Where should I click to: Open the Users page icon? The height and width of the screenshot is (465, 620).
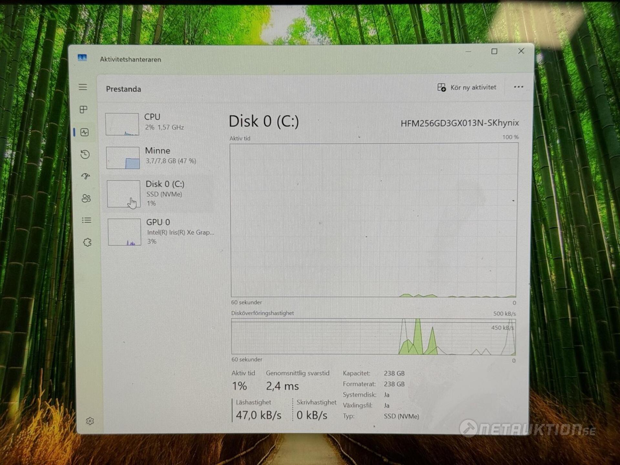point(86,198)
